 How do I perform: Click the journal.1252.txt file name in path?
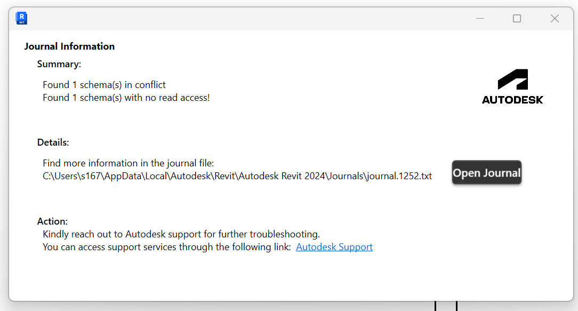coord(399,176)
